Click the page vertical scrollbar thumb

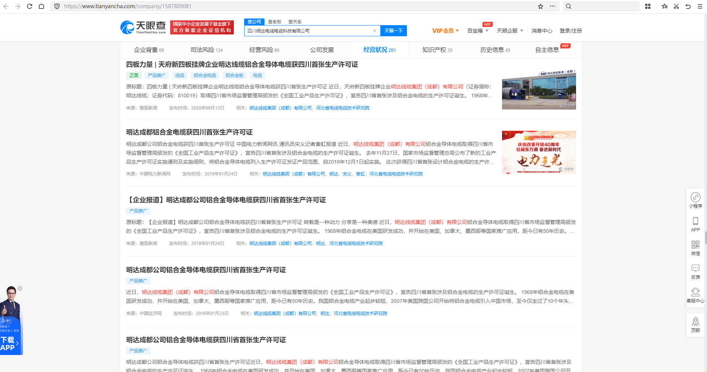706,238
